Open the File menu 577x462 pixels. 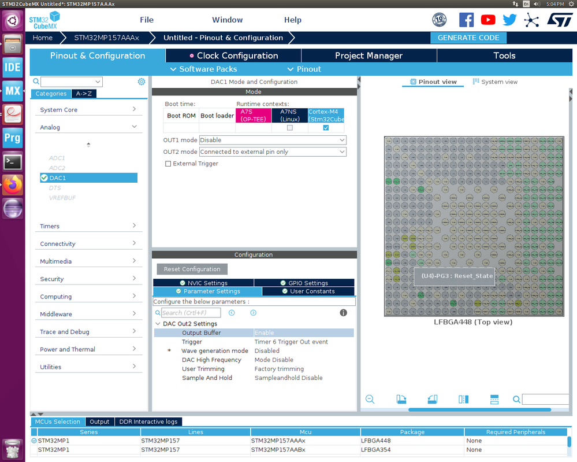[x=147, y=20]
